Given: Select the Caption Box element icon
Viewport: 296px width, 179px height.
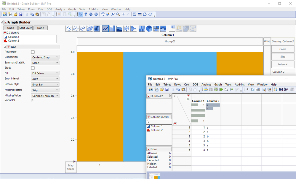Looking at the screenshot, I should tap(172, 29).
